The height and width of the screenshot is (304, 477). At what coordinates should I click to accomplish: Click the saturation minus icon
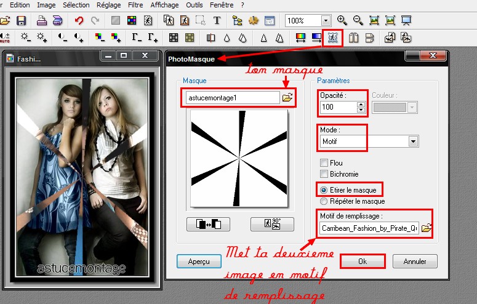100,38
